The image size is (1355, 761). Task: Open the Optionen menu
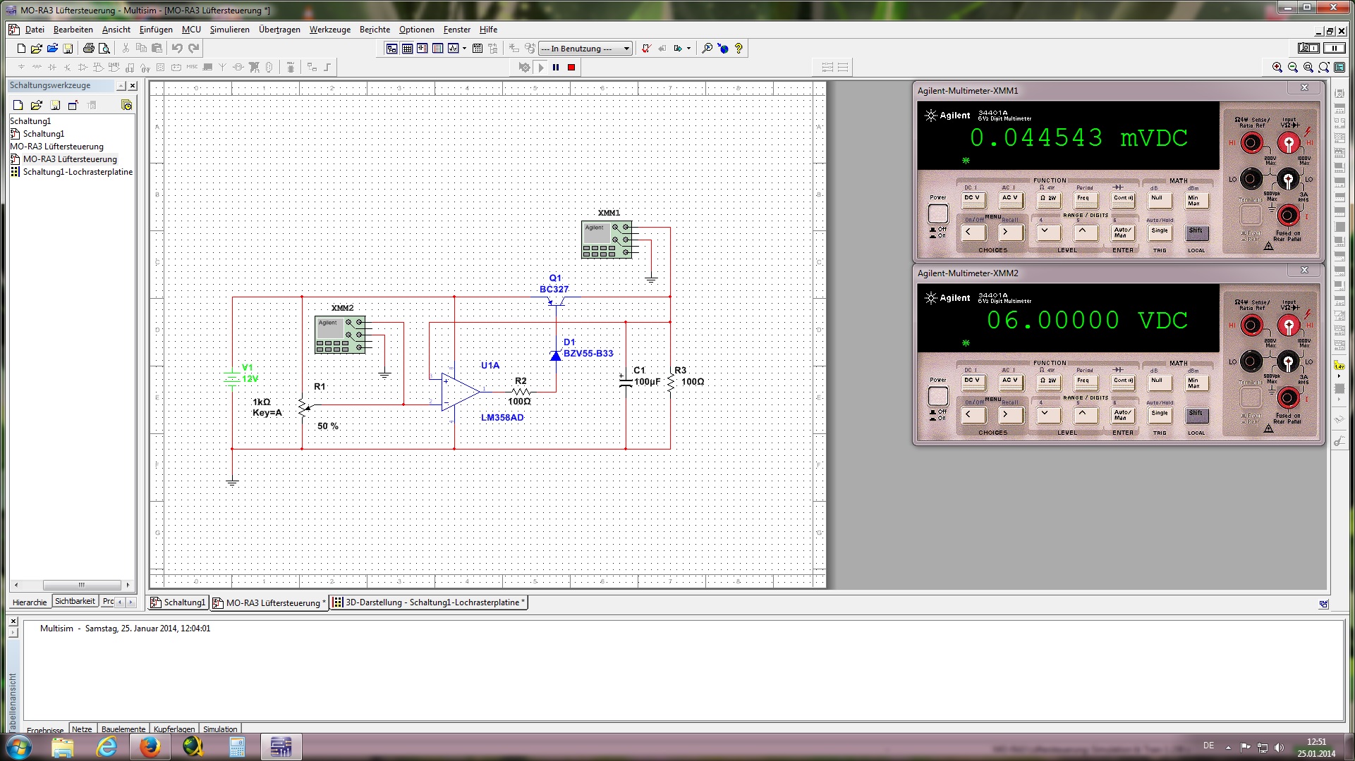click(416, 30)
